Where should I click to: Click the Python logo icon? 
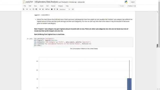[126, 2]
